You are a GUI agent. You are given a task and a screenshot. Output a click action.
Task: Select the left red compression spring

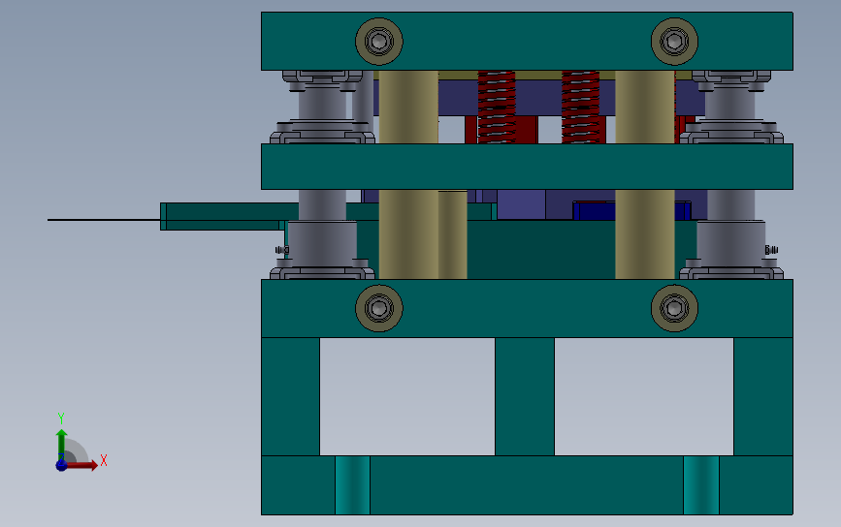pos(497,108)
